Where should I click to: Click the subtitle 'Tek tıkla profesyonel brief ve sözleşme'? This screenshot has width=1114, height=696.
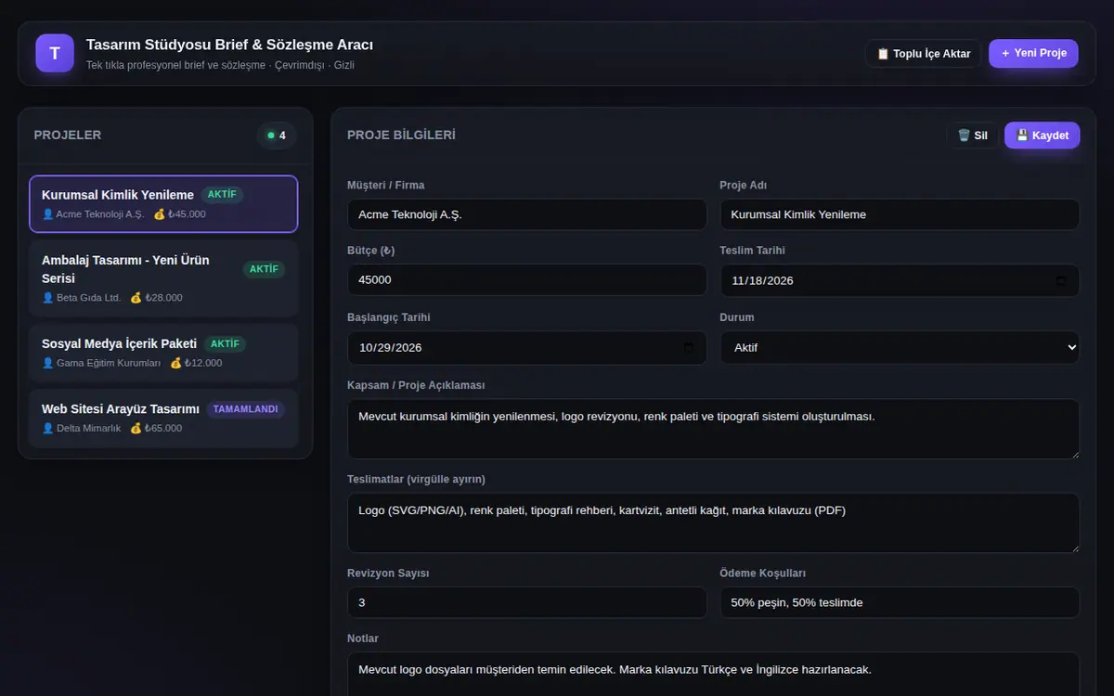(x=175, y=66)
